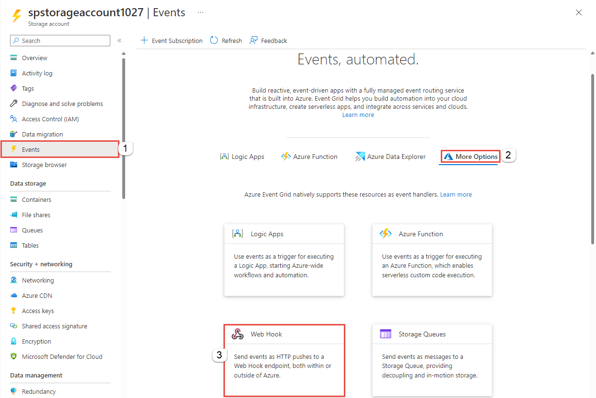Click the Shared access signature link icon
The width and height of the screenshot is (596, 398).
tap(13, 326)
